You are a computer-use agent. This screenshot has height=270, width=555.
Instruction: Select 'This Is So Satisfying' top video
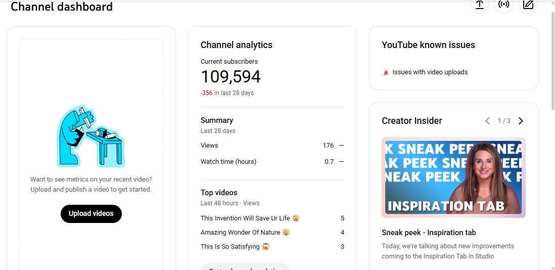[x=230, y=247]
